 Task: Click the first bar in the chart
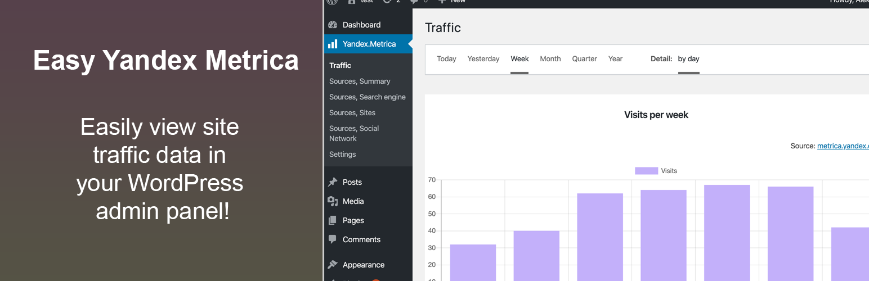click(473, 262)
